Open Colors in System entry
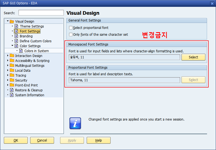The width and height of the screenshot is (216, 150). (36, 51)
